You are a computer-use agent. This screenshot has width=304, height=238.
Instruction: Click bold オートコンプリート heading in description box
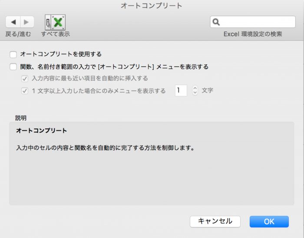(x=41, y=130)
